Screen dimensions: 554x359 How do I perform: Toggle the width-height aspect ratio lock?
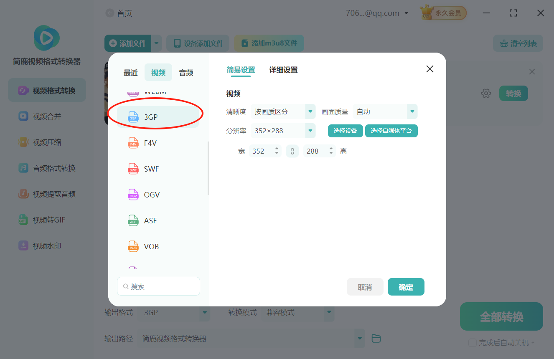tap(292, 151)
